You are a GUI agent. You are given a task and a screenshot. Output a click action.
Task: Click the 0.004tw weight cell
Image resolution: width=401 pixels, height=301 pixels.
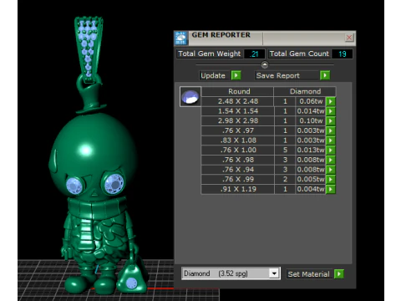point(311,189)
